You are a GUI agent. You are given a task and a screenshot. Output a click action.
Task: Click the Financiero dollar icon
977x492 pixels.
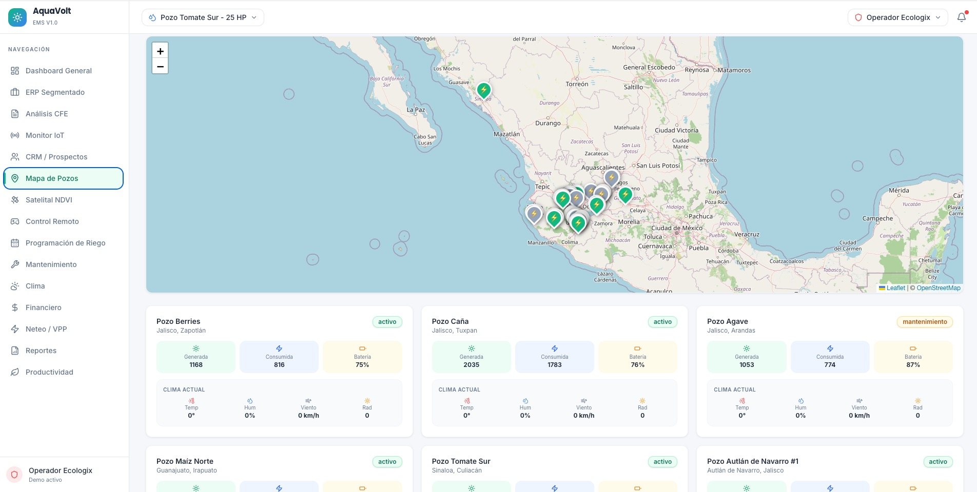15,307
